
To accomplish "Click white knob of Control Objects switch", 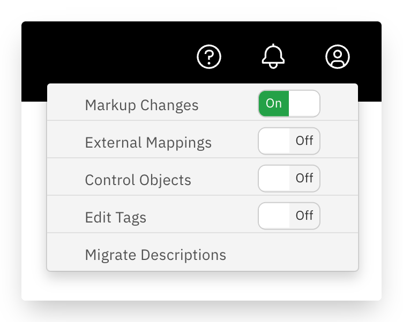I will click(274, 178).
